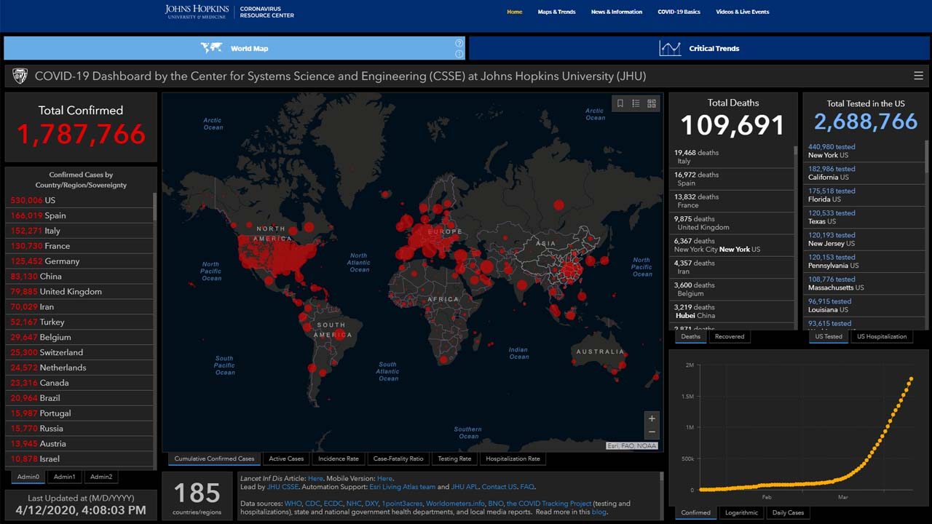Open the Mobile Version 'Here' link
This screenshot has height=524, width=932.
tap(384, 478)
